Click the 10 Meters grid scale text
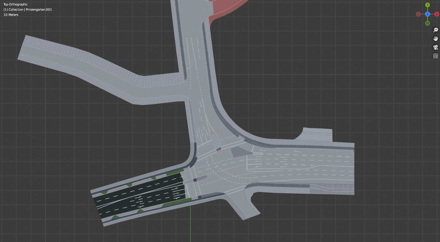 [x=11, y=15]
